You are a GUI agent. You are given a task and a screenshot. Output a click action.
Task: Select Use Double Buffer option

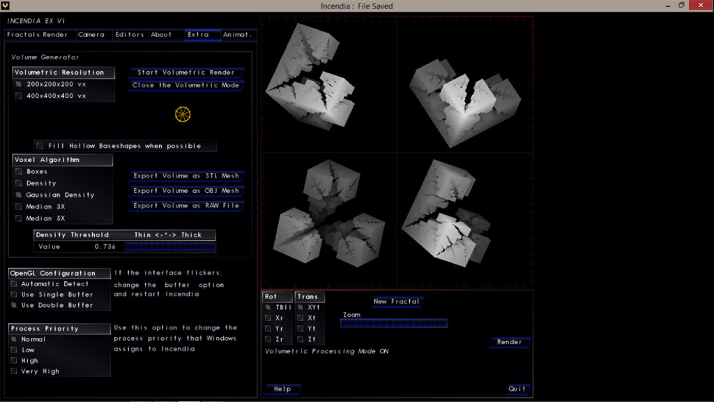pyautogui.click(x=14, y=306)
